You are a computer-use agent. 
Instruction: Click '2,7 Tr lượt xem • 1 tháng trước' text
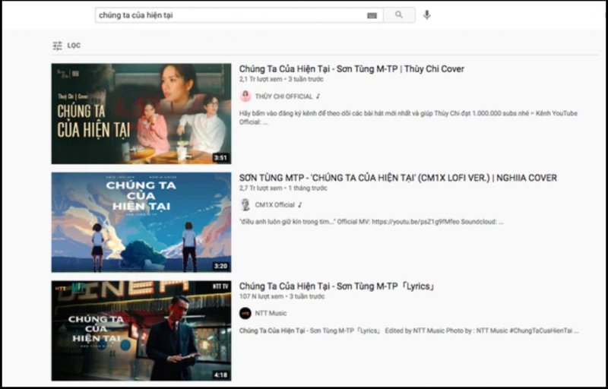[x=283, y=188]
